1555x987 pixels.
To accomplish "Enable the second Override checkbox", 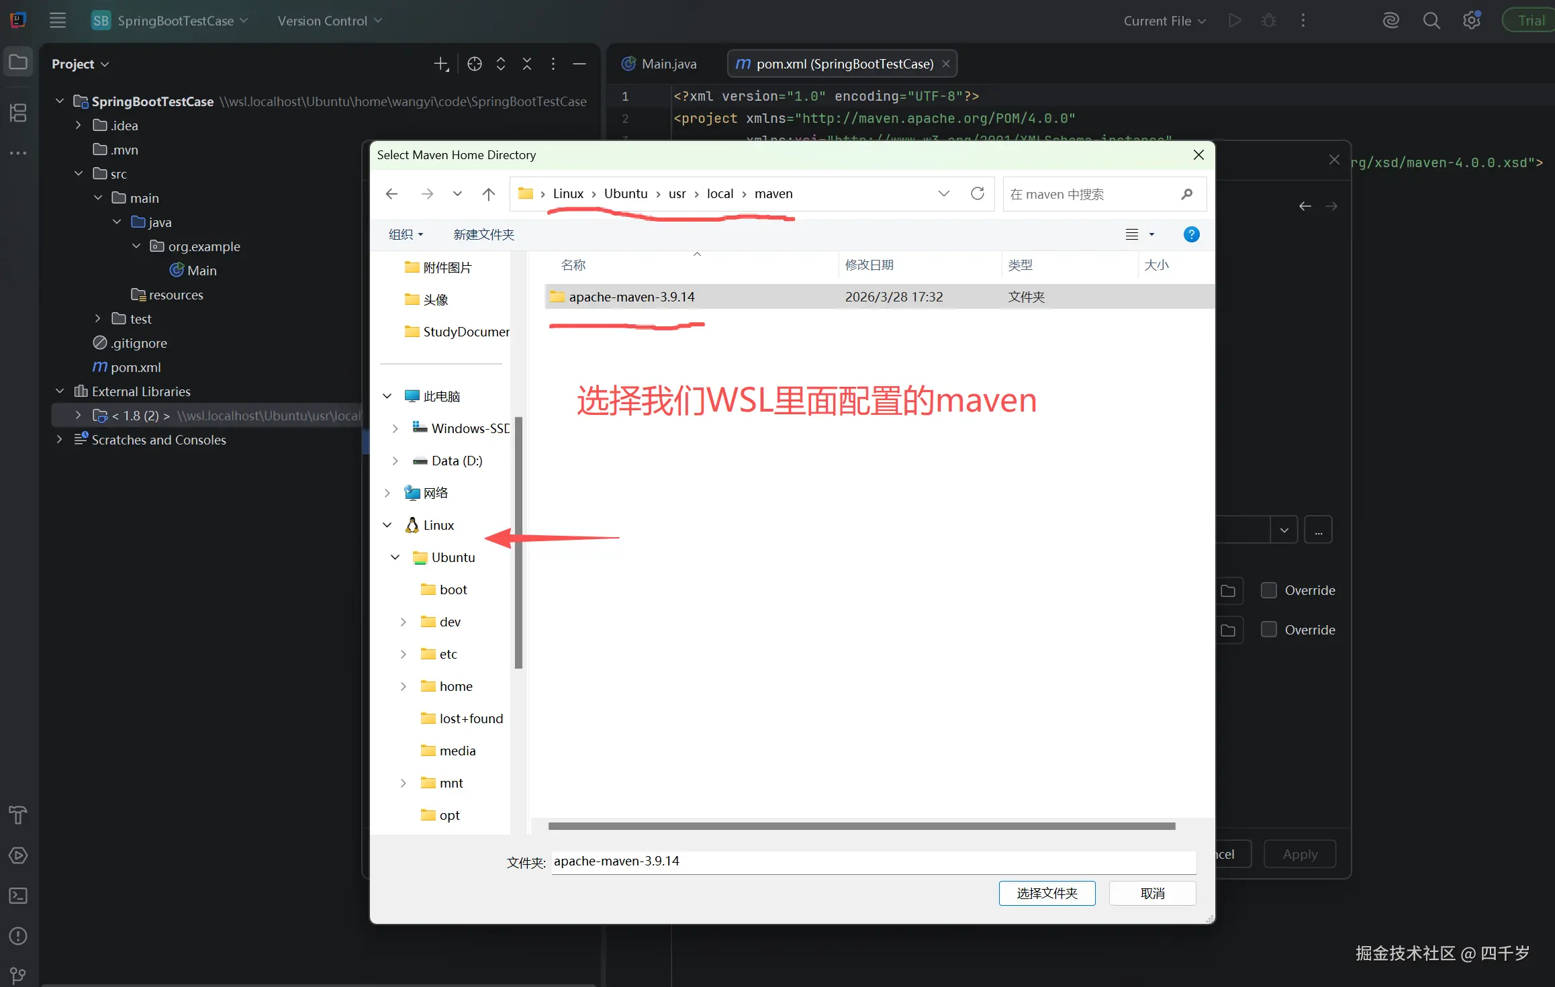I will (x=1269, y=629).
